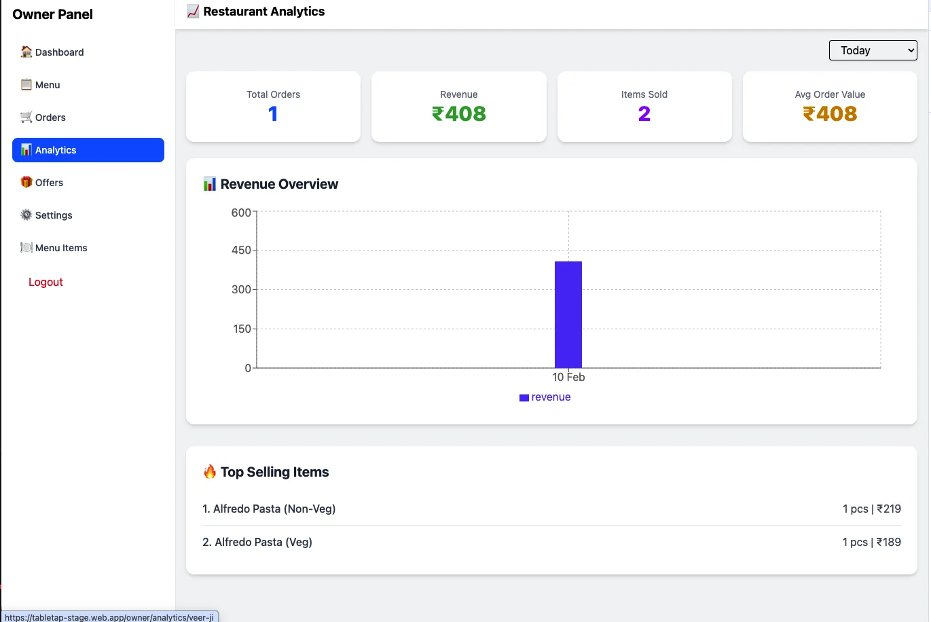The image size is (931, 622).
Task: Select the Menu clipboard icon
Action: 26,84
